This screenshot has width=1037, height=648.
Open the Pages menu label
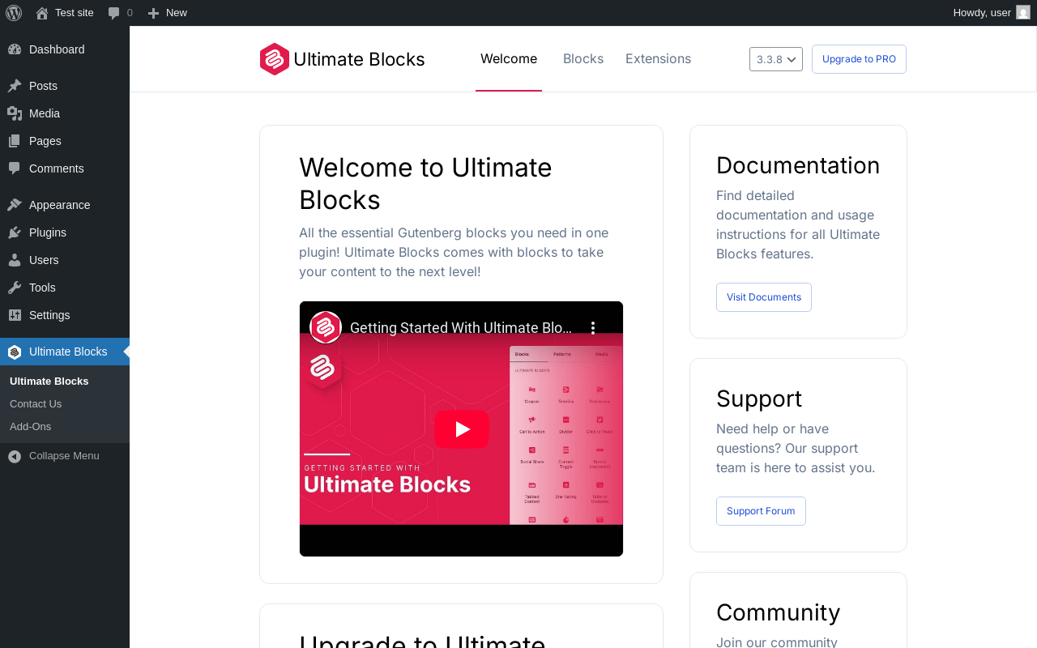click(45, 141)
